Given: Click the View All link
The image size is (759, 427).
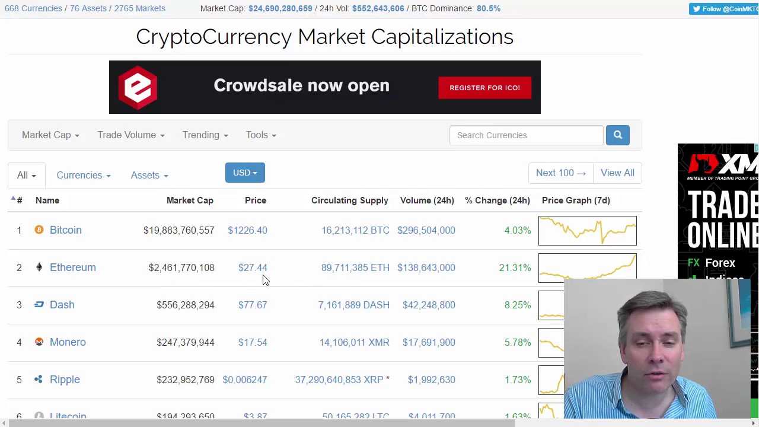Looking at the screenshot, I should (617, 173).
